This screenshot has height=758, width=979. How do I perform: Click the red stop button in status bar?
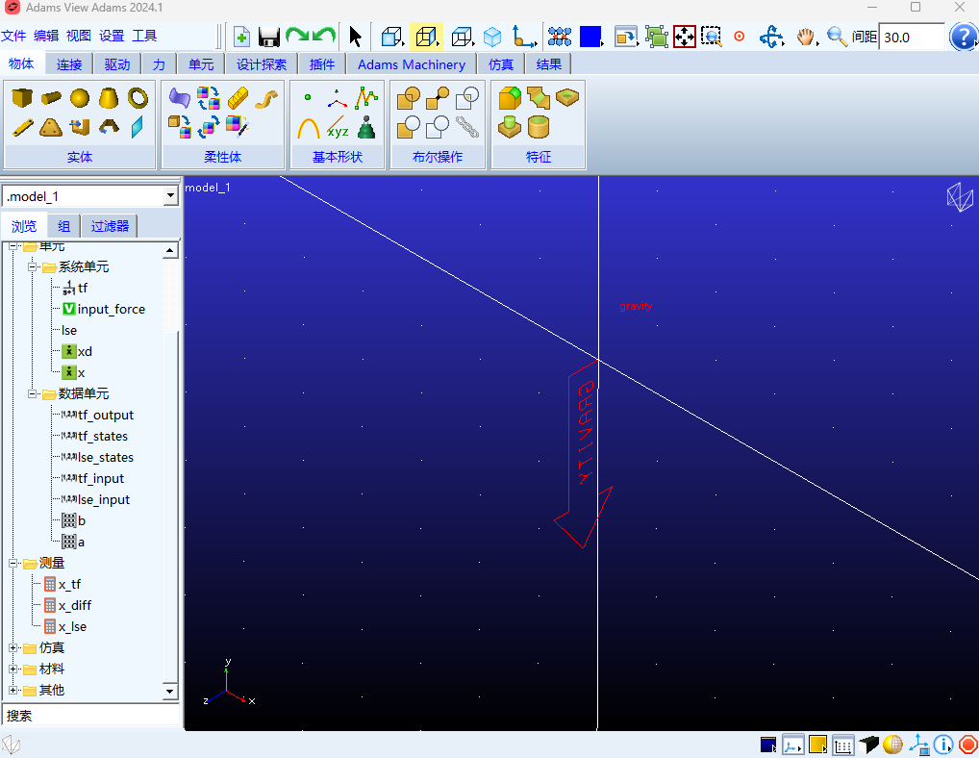coord(967,745)
